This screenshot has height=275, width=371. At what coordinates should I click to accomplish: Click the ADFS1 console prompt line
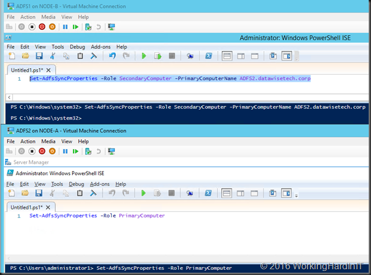[x=46, y=118]
